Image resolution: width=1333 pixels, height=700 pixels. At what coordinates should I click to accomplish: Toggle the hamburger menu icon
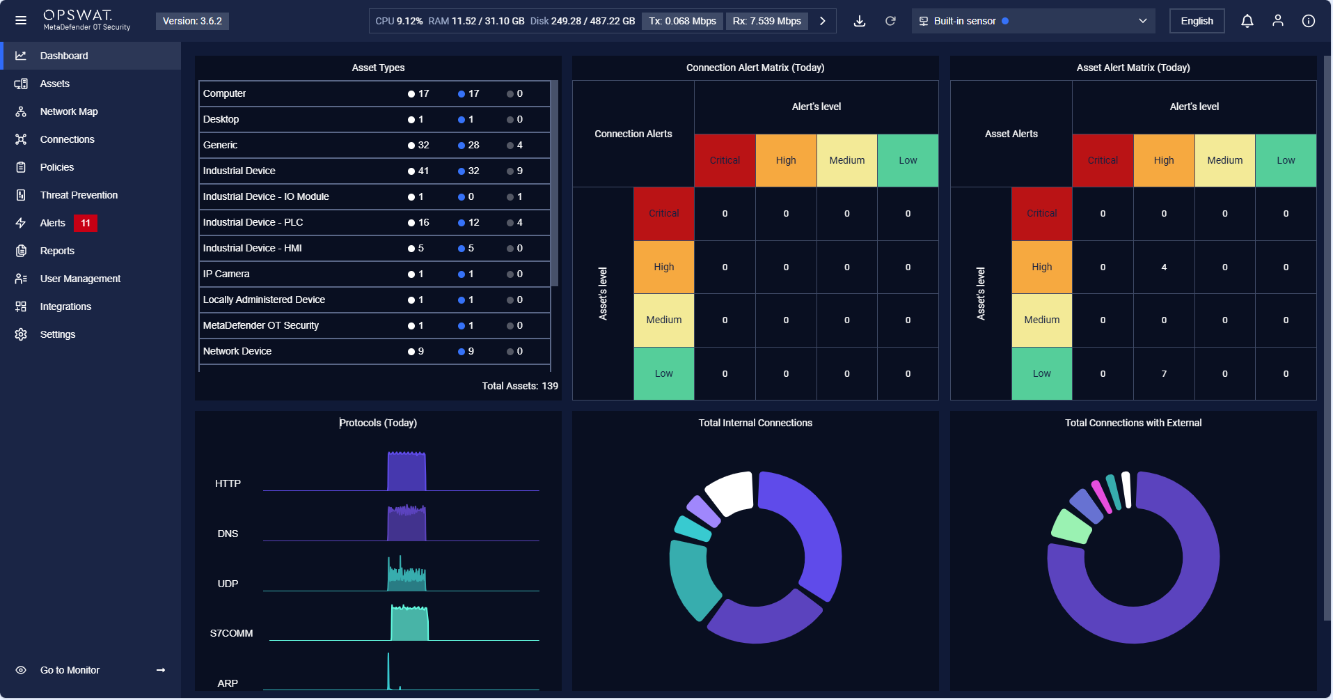(21, 21)
